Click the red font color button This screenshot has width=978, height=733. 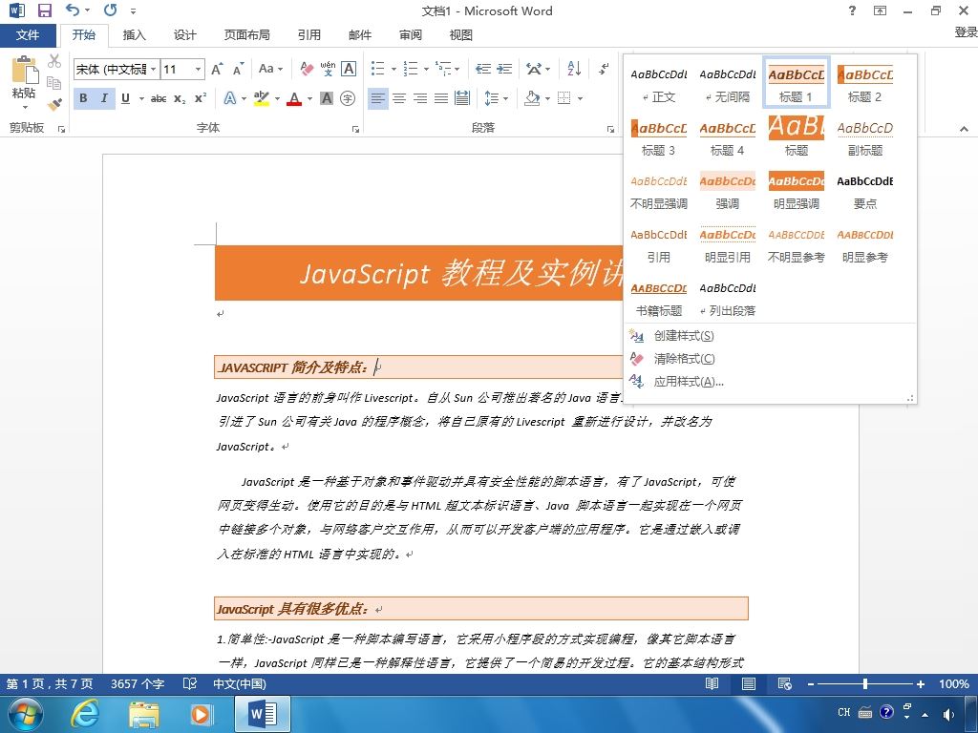coord(294,98)
